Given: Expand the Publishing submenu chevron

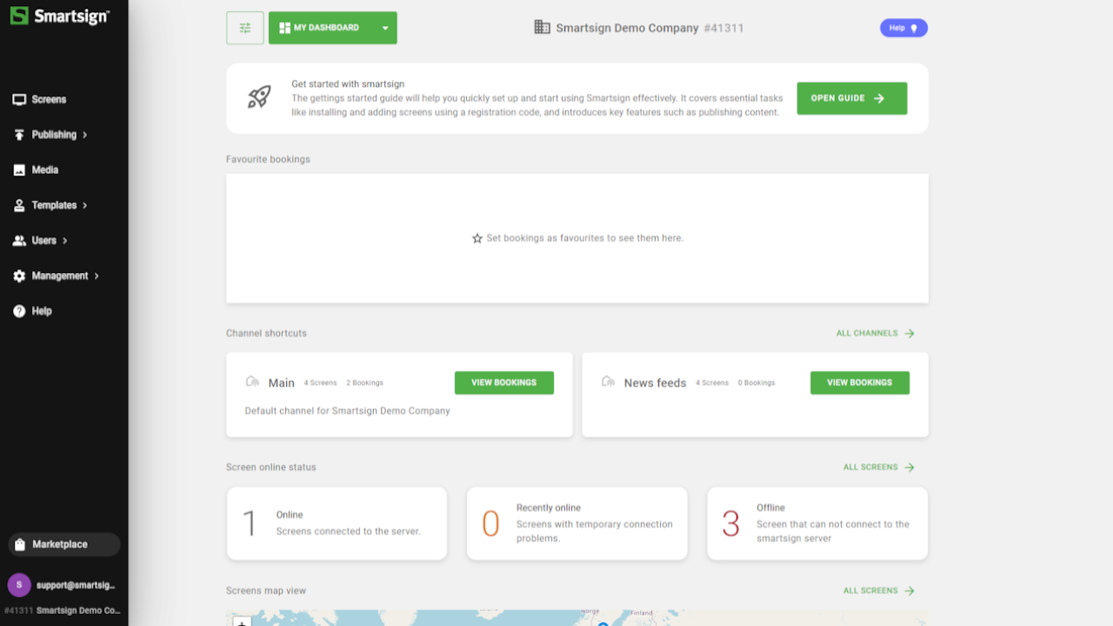Looking at the screenshot, I should (x=85, y=135).
